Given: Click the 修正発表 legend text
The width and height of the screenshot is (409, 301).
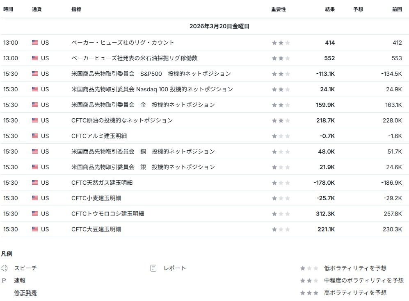Looking at the screenshot, I should [25, 293].
